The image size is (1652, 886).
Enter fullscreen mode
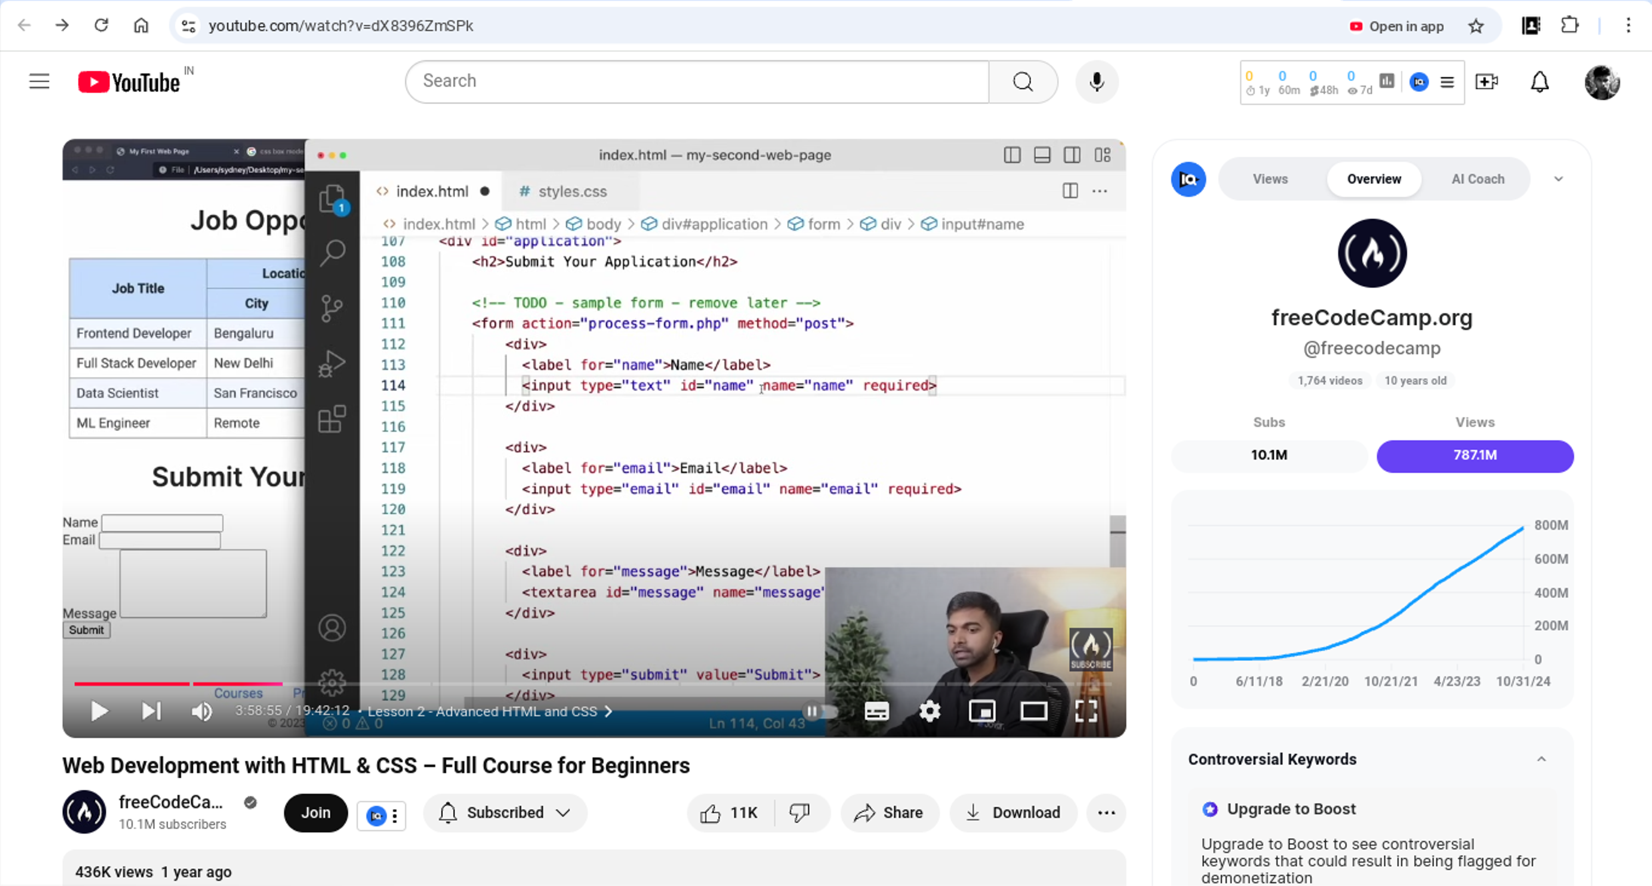[1086, 711]
